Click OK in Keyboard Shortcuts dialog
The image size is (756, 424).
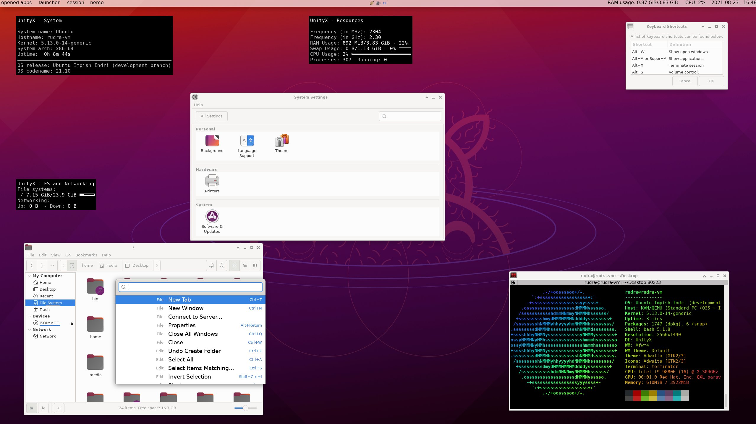[711, 81]
